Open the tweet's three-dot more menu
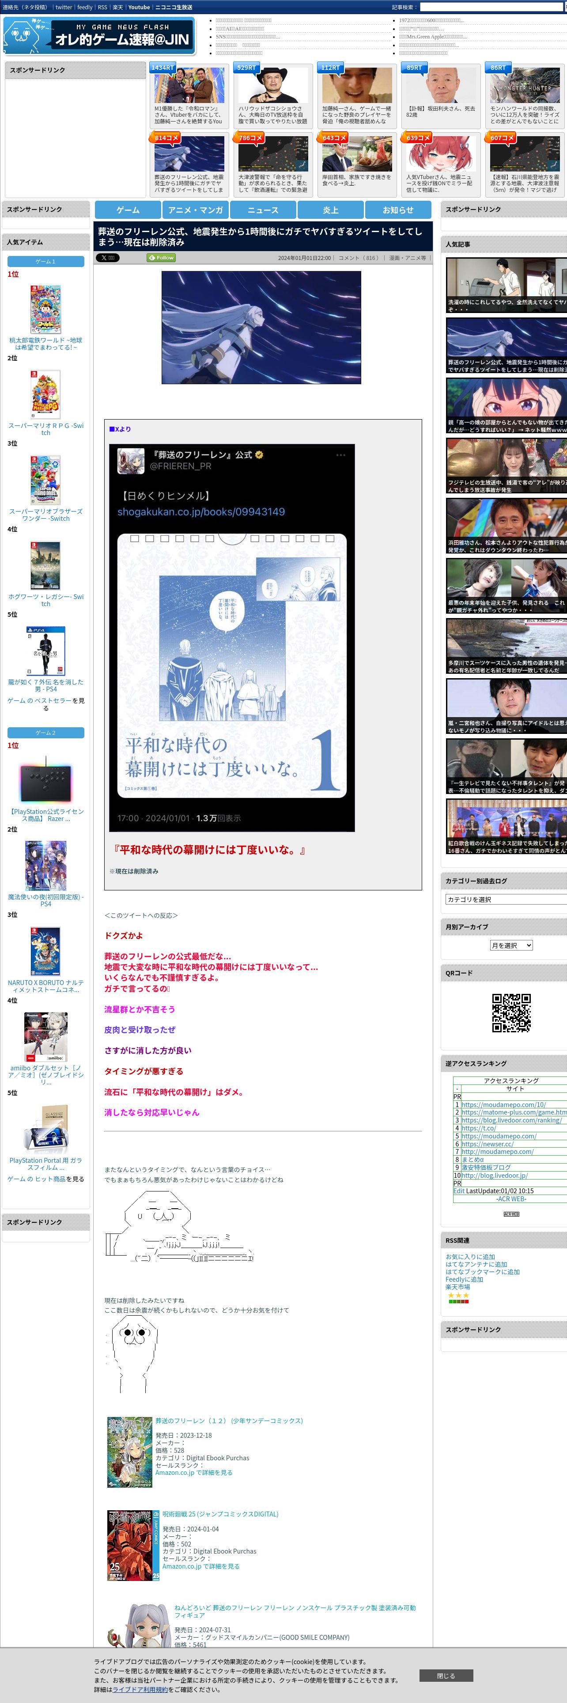The image size is (567, 1703). tap(340, 455)
